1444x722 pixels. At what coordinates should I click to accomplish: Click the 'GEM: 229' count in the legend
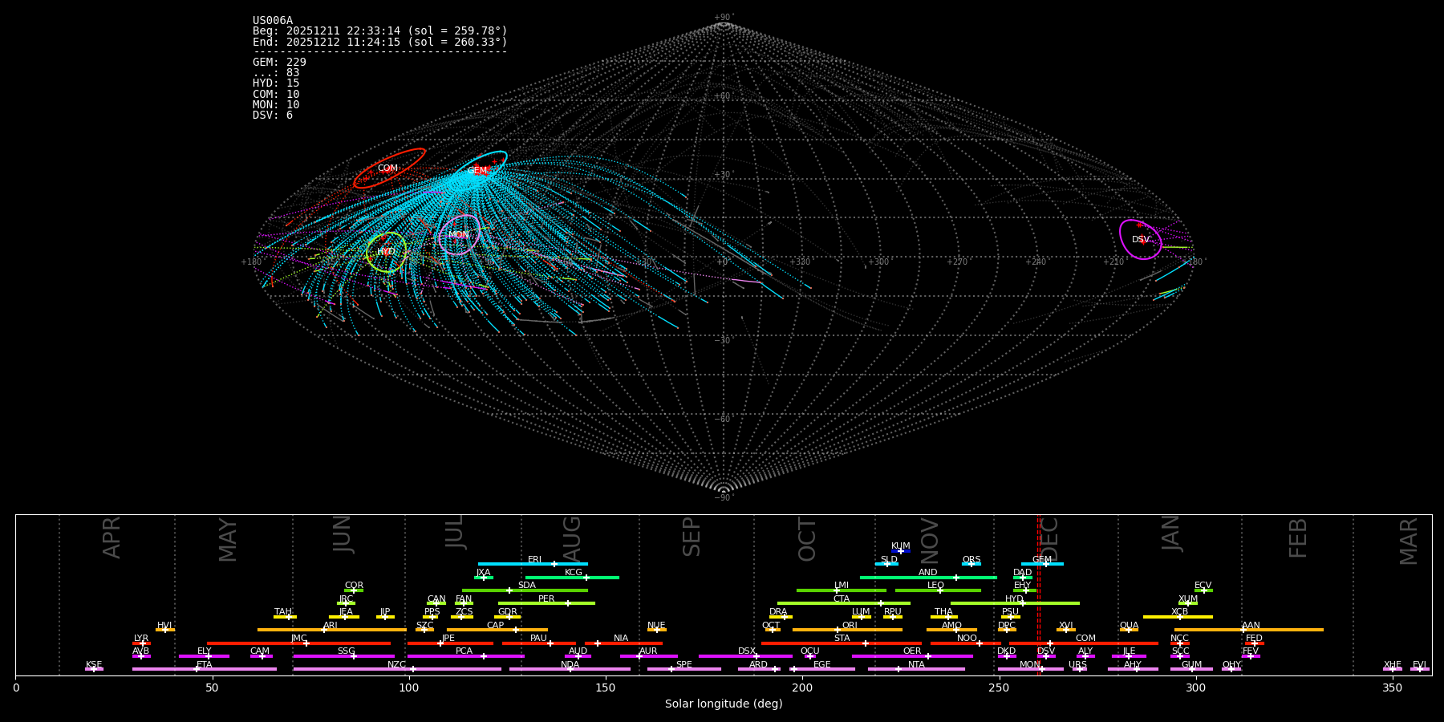coord(279,63)
